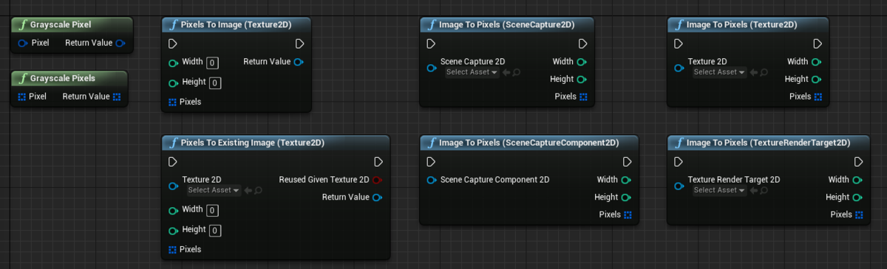Click Pixels output pin on SceneCapture2D node
This screenshot has height=269, width=887.
click(583, 97)
